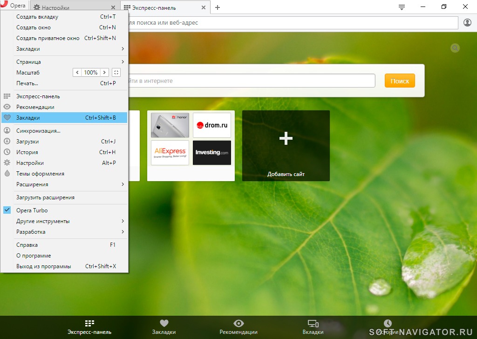Expand the Разработка submenu arrow
Image resolution: width=477 pixels, height=339 pixels.
pos(123,232)
